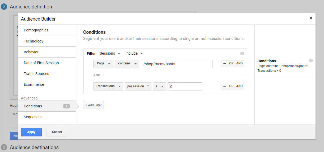The height and width of the screenshot is (152, 324).
Task: Add OR condition to the Page row
Action: pyautogui.click(x=231, y=64)
